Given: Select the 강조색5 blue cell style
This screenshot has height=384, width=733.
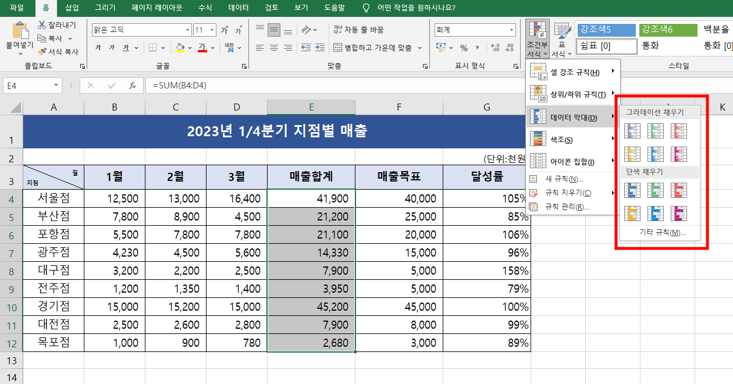Looking at the screenshot, I should (x=606, y=30).
